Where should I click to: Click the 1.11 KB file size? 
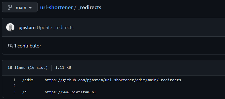coord(63,67)
